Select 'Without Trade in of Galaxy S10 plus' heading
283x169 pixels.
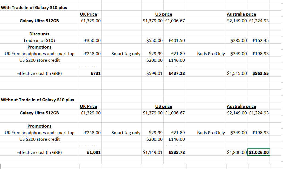[x=38, y=100]
